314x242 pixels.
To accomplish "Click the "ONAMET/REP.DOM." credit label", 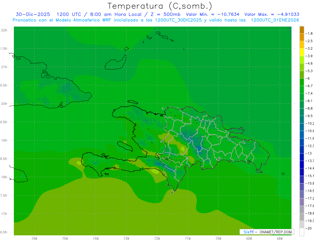I will [x=276, y=232].
